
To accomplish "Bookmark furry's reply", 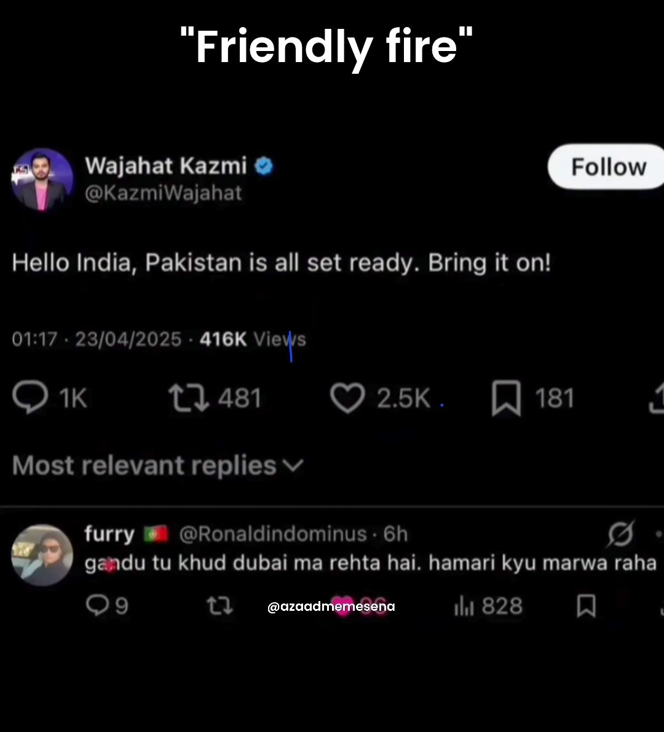I will click(587, 606).
